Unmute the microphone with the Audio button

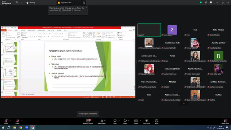tap(6, 121)
